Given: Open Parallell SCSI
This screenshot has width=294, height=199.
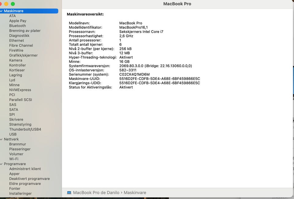Looking at the screenshot, I should [x=21, y=100].
